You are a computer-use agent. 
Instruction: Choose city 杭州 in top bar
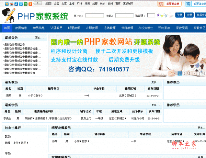point(110,4)
